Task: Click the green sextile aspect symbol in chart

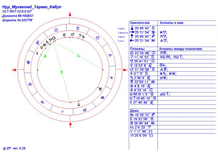Action: pyautogui.click(x=45, y=56)
